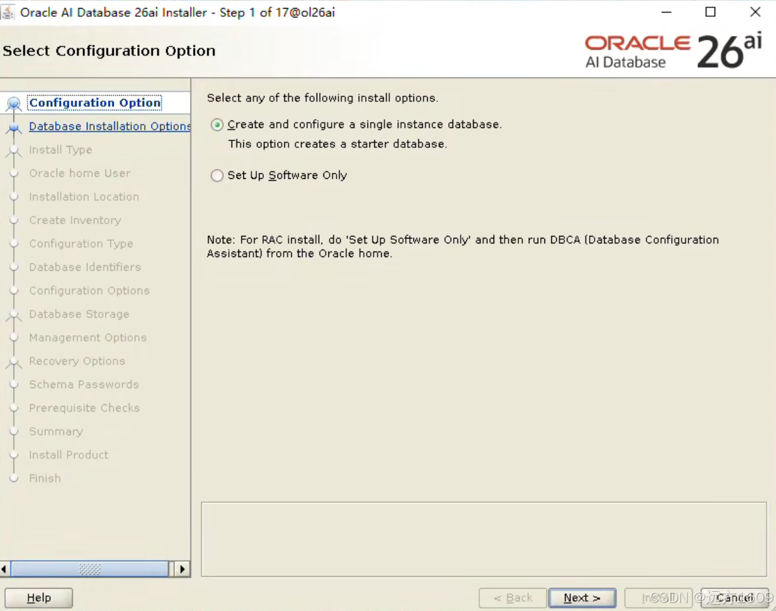Click the empty message area at the bottom
776x611 pixels.
click(x=484, y=540)
